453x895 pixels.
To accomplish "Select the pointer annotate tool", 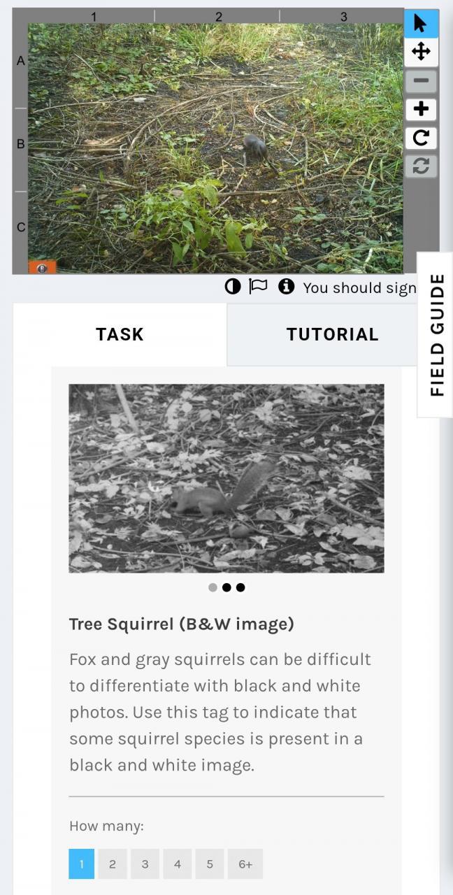I will point(421,23).
